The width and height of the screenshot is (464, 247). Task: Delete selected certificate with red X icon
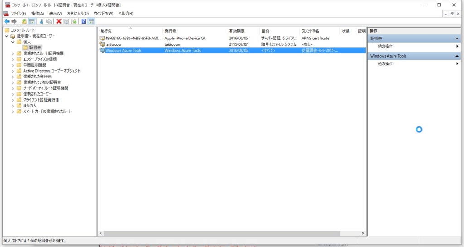pyautogui.click(x=58, y=21)
